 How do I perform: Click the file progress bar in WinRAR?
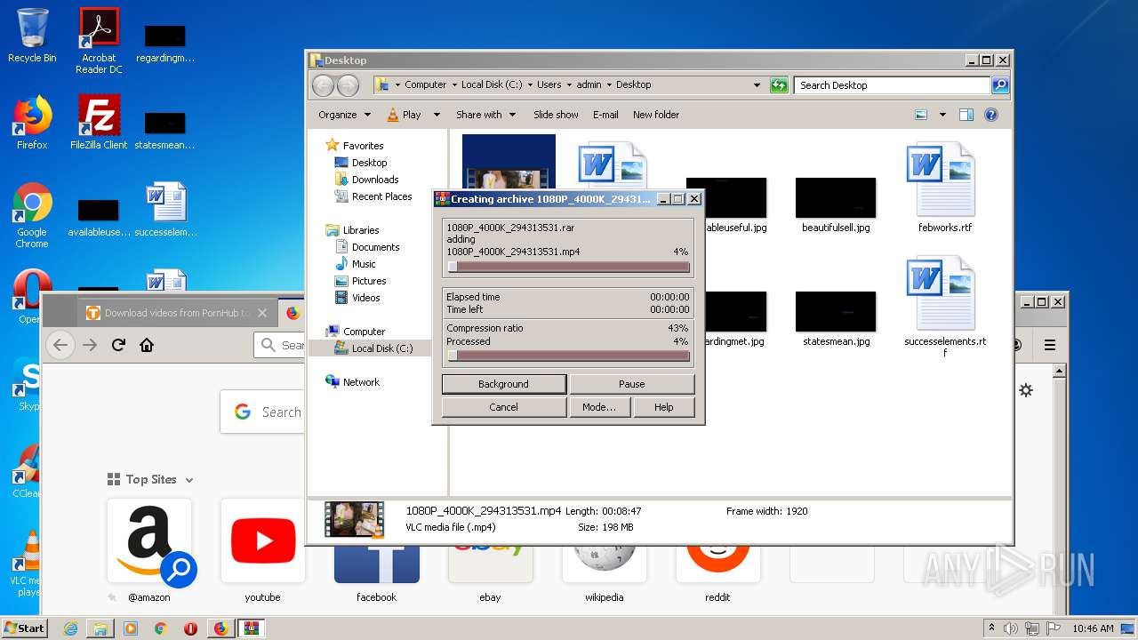click(x=568, y=267)
